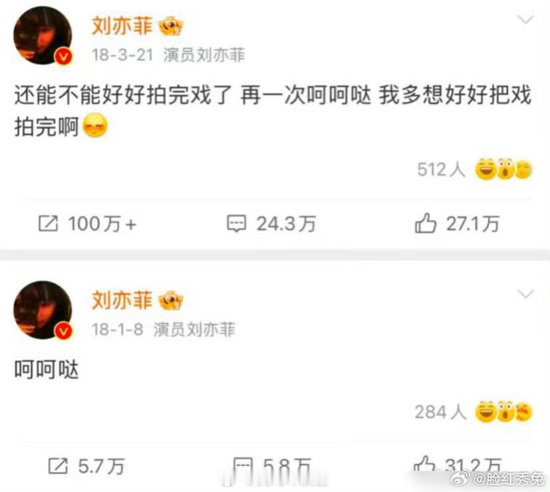Open the first post's chevron dropdown menu

(x=525, y=20)
